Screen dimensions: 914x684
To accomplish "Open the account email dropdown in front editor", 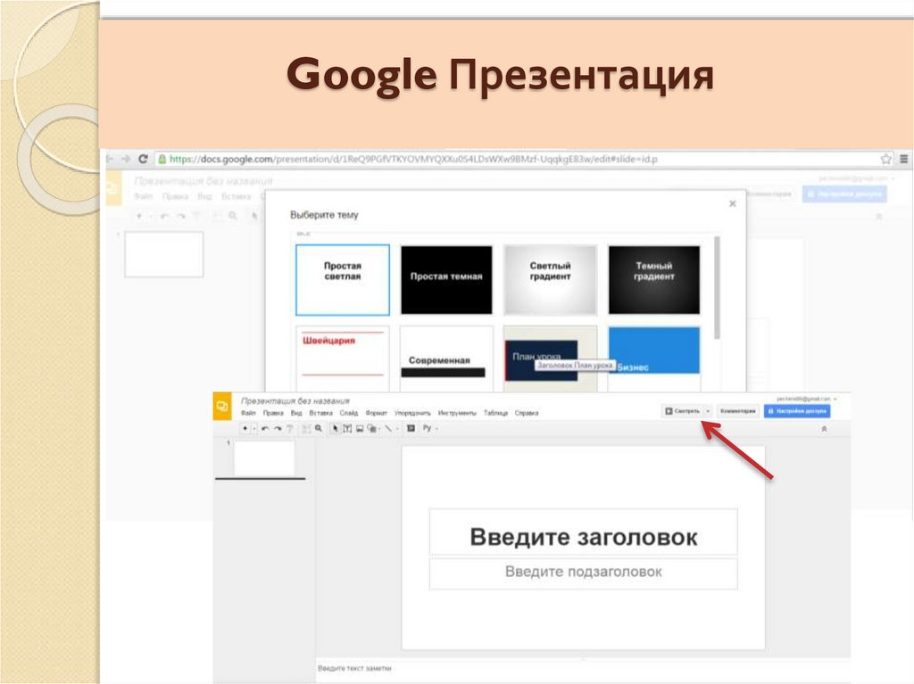I will point(807,399).
